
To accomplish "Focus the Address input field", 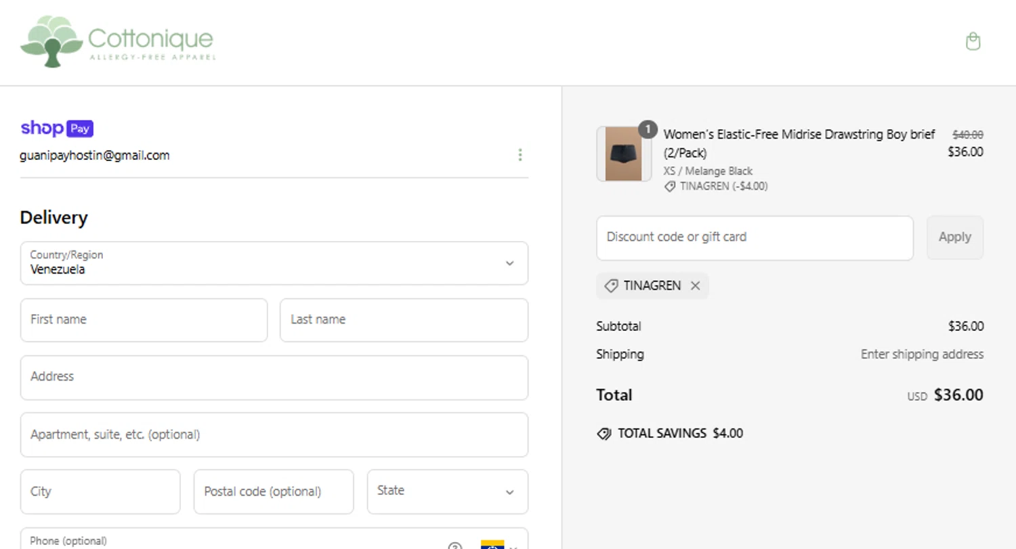I will [274, 378].
